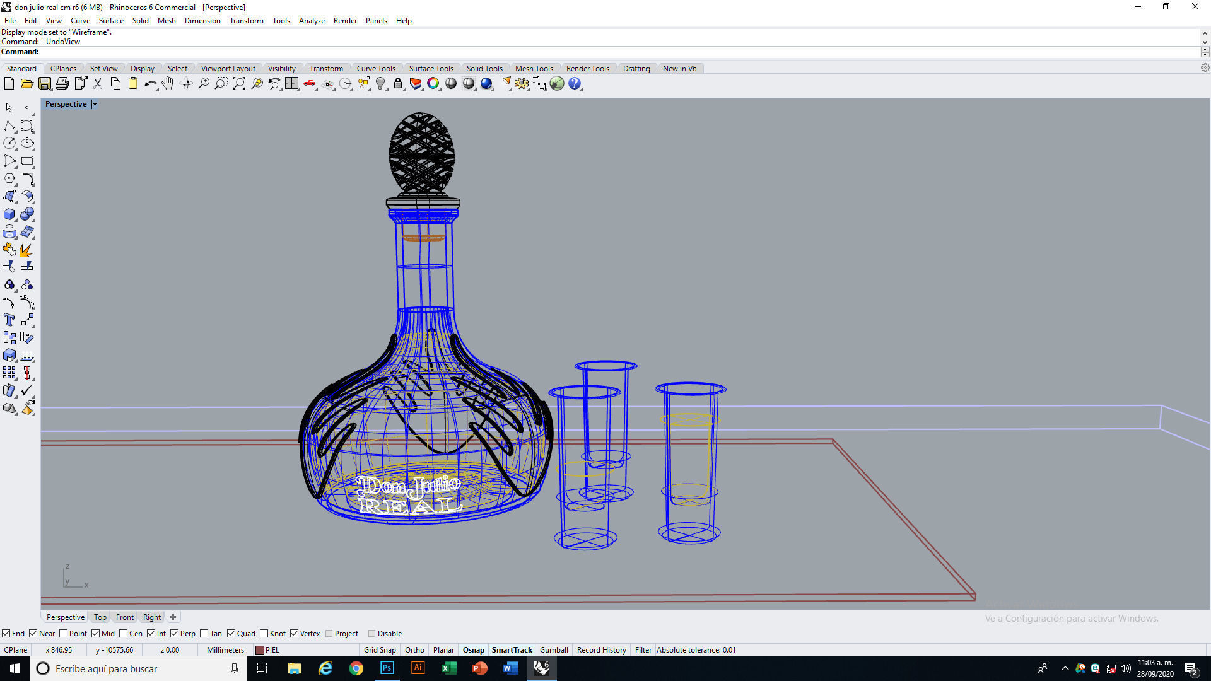Toggle the Near osnap checkbox

(33, 634)
